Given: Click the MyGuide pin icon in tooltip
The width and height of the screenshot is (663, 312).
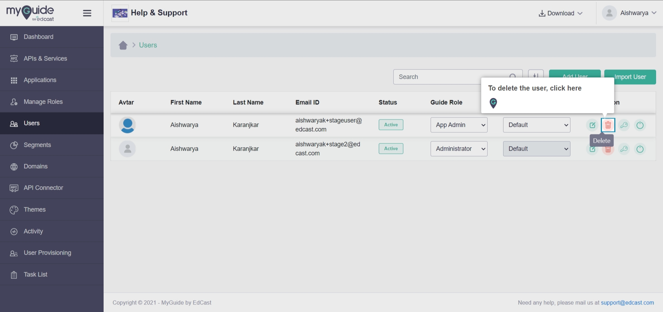Looking at the screenshot, I should point(493,103).
